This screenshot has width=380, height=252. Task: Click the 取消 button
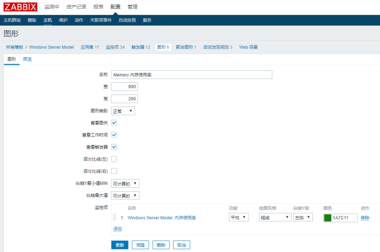pyautogui.click(x=182, y=245)
